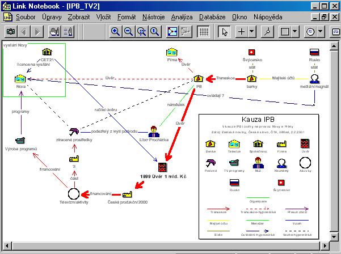
Task: Reset zoom to actual size
Action: pyautogui.click(x=155, y=32)
